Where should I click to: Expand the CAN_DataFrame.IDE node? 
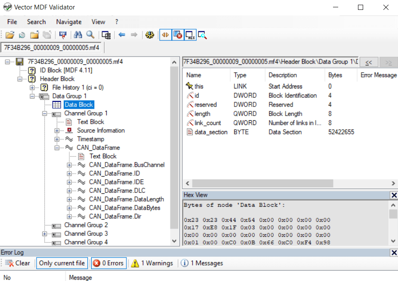click(x=69, y=182)
